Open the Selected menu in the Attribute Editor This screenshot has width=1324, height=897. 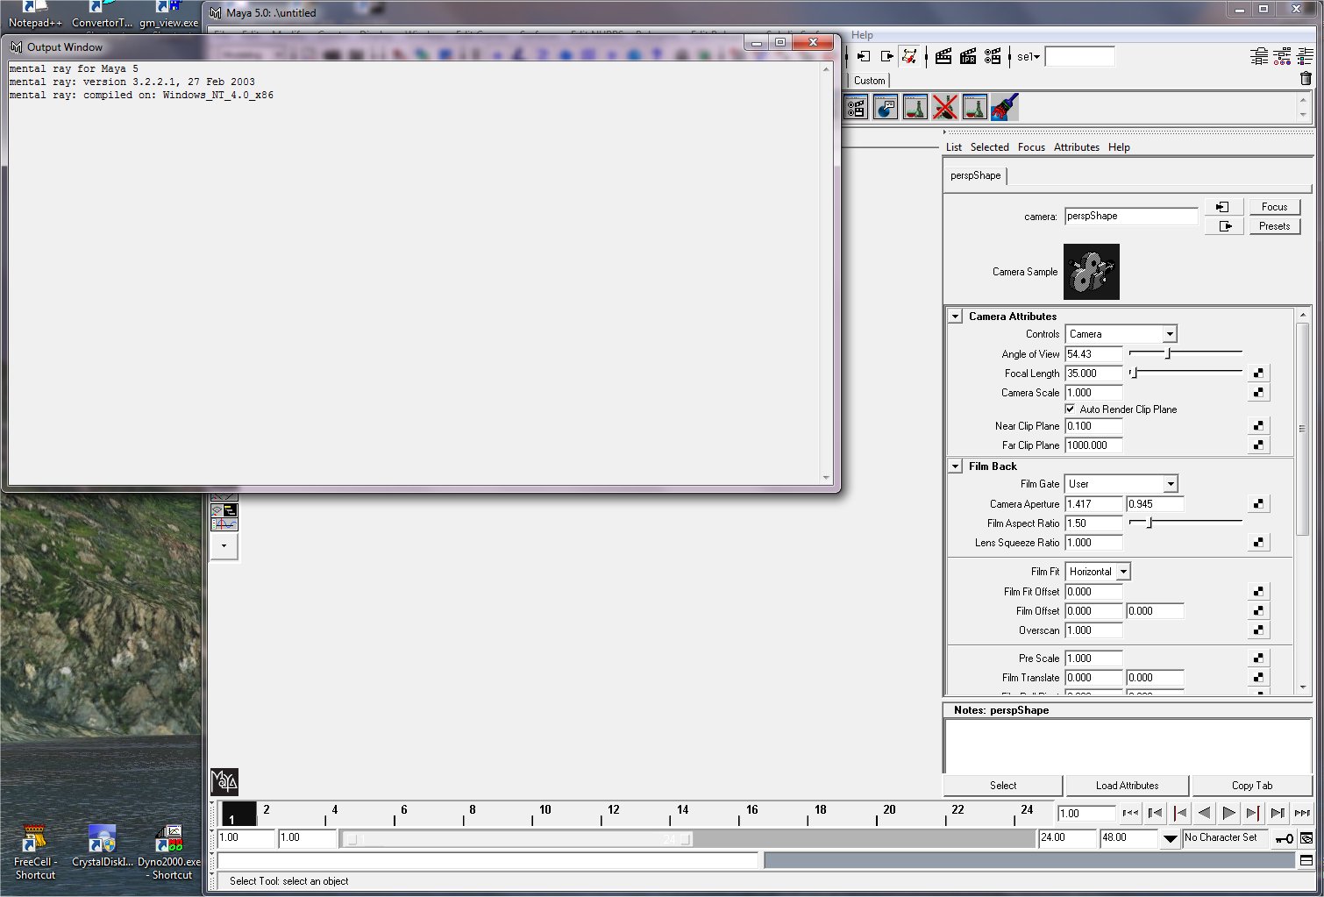pyautogui.click(x=989, y=147)
